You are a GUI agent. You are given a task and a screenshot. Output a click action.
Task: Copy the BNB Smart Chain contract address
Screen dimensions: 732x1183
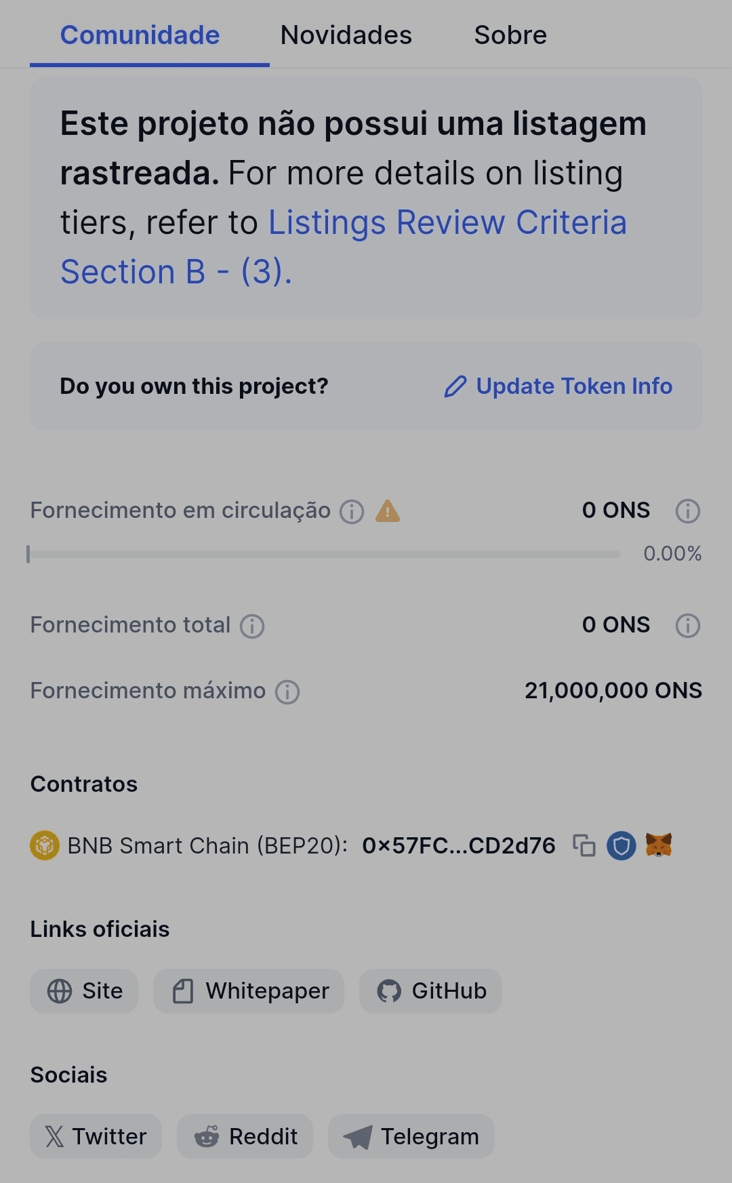[584, 845]
